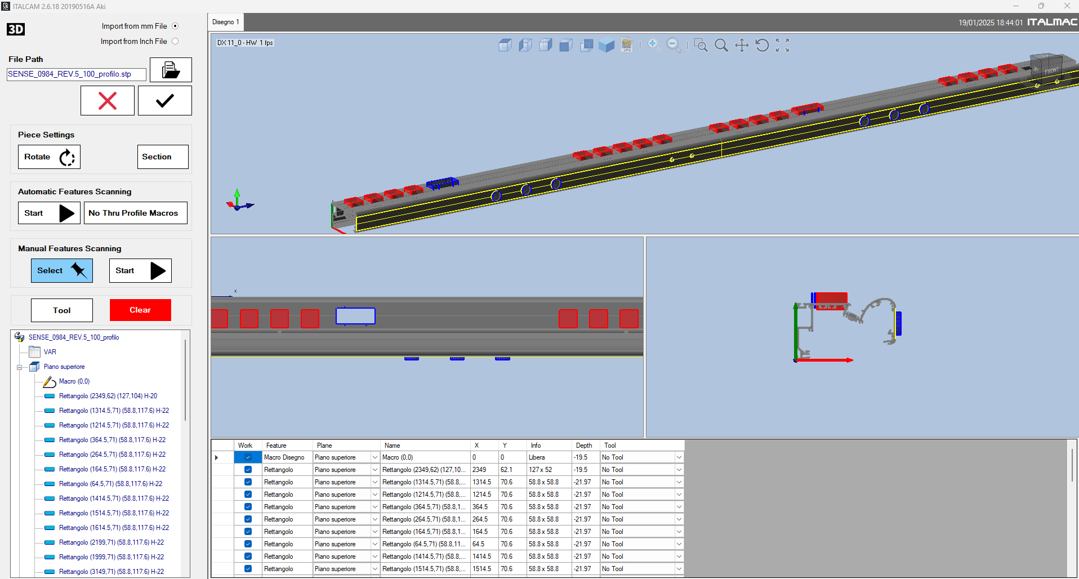Activate the pan move arrows tool
This screenshot has height=579, width=1079.
(x=742, y=45)
